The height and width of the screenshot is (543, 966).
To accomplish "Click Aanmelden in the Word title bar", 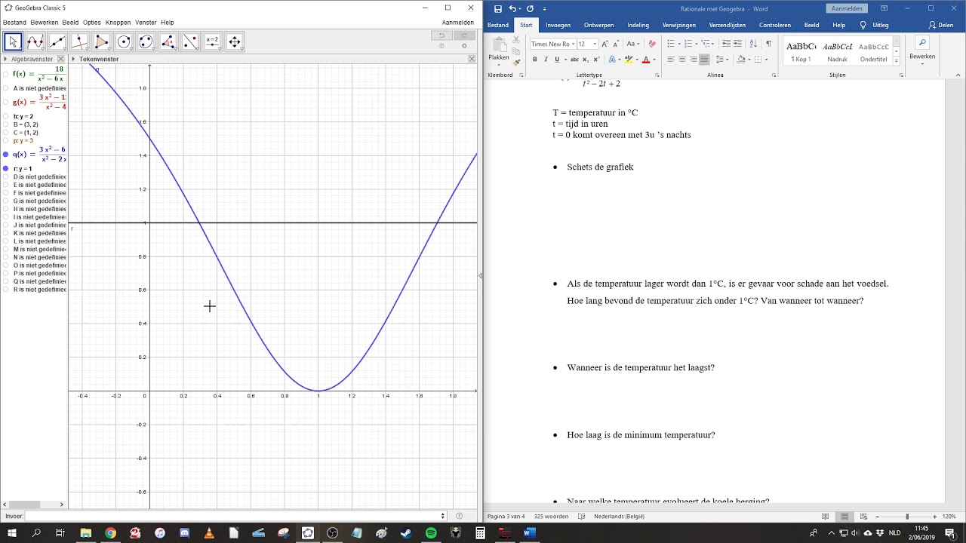I will [x=847, y=8].
